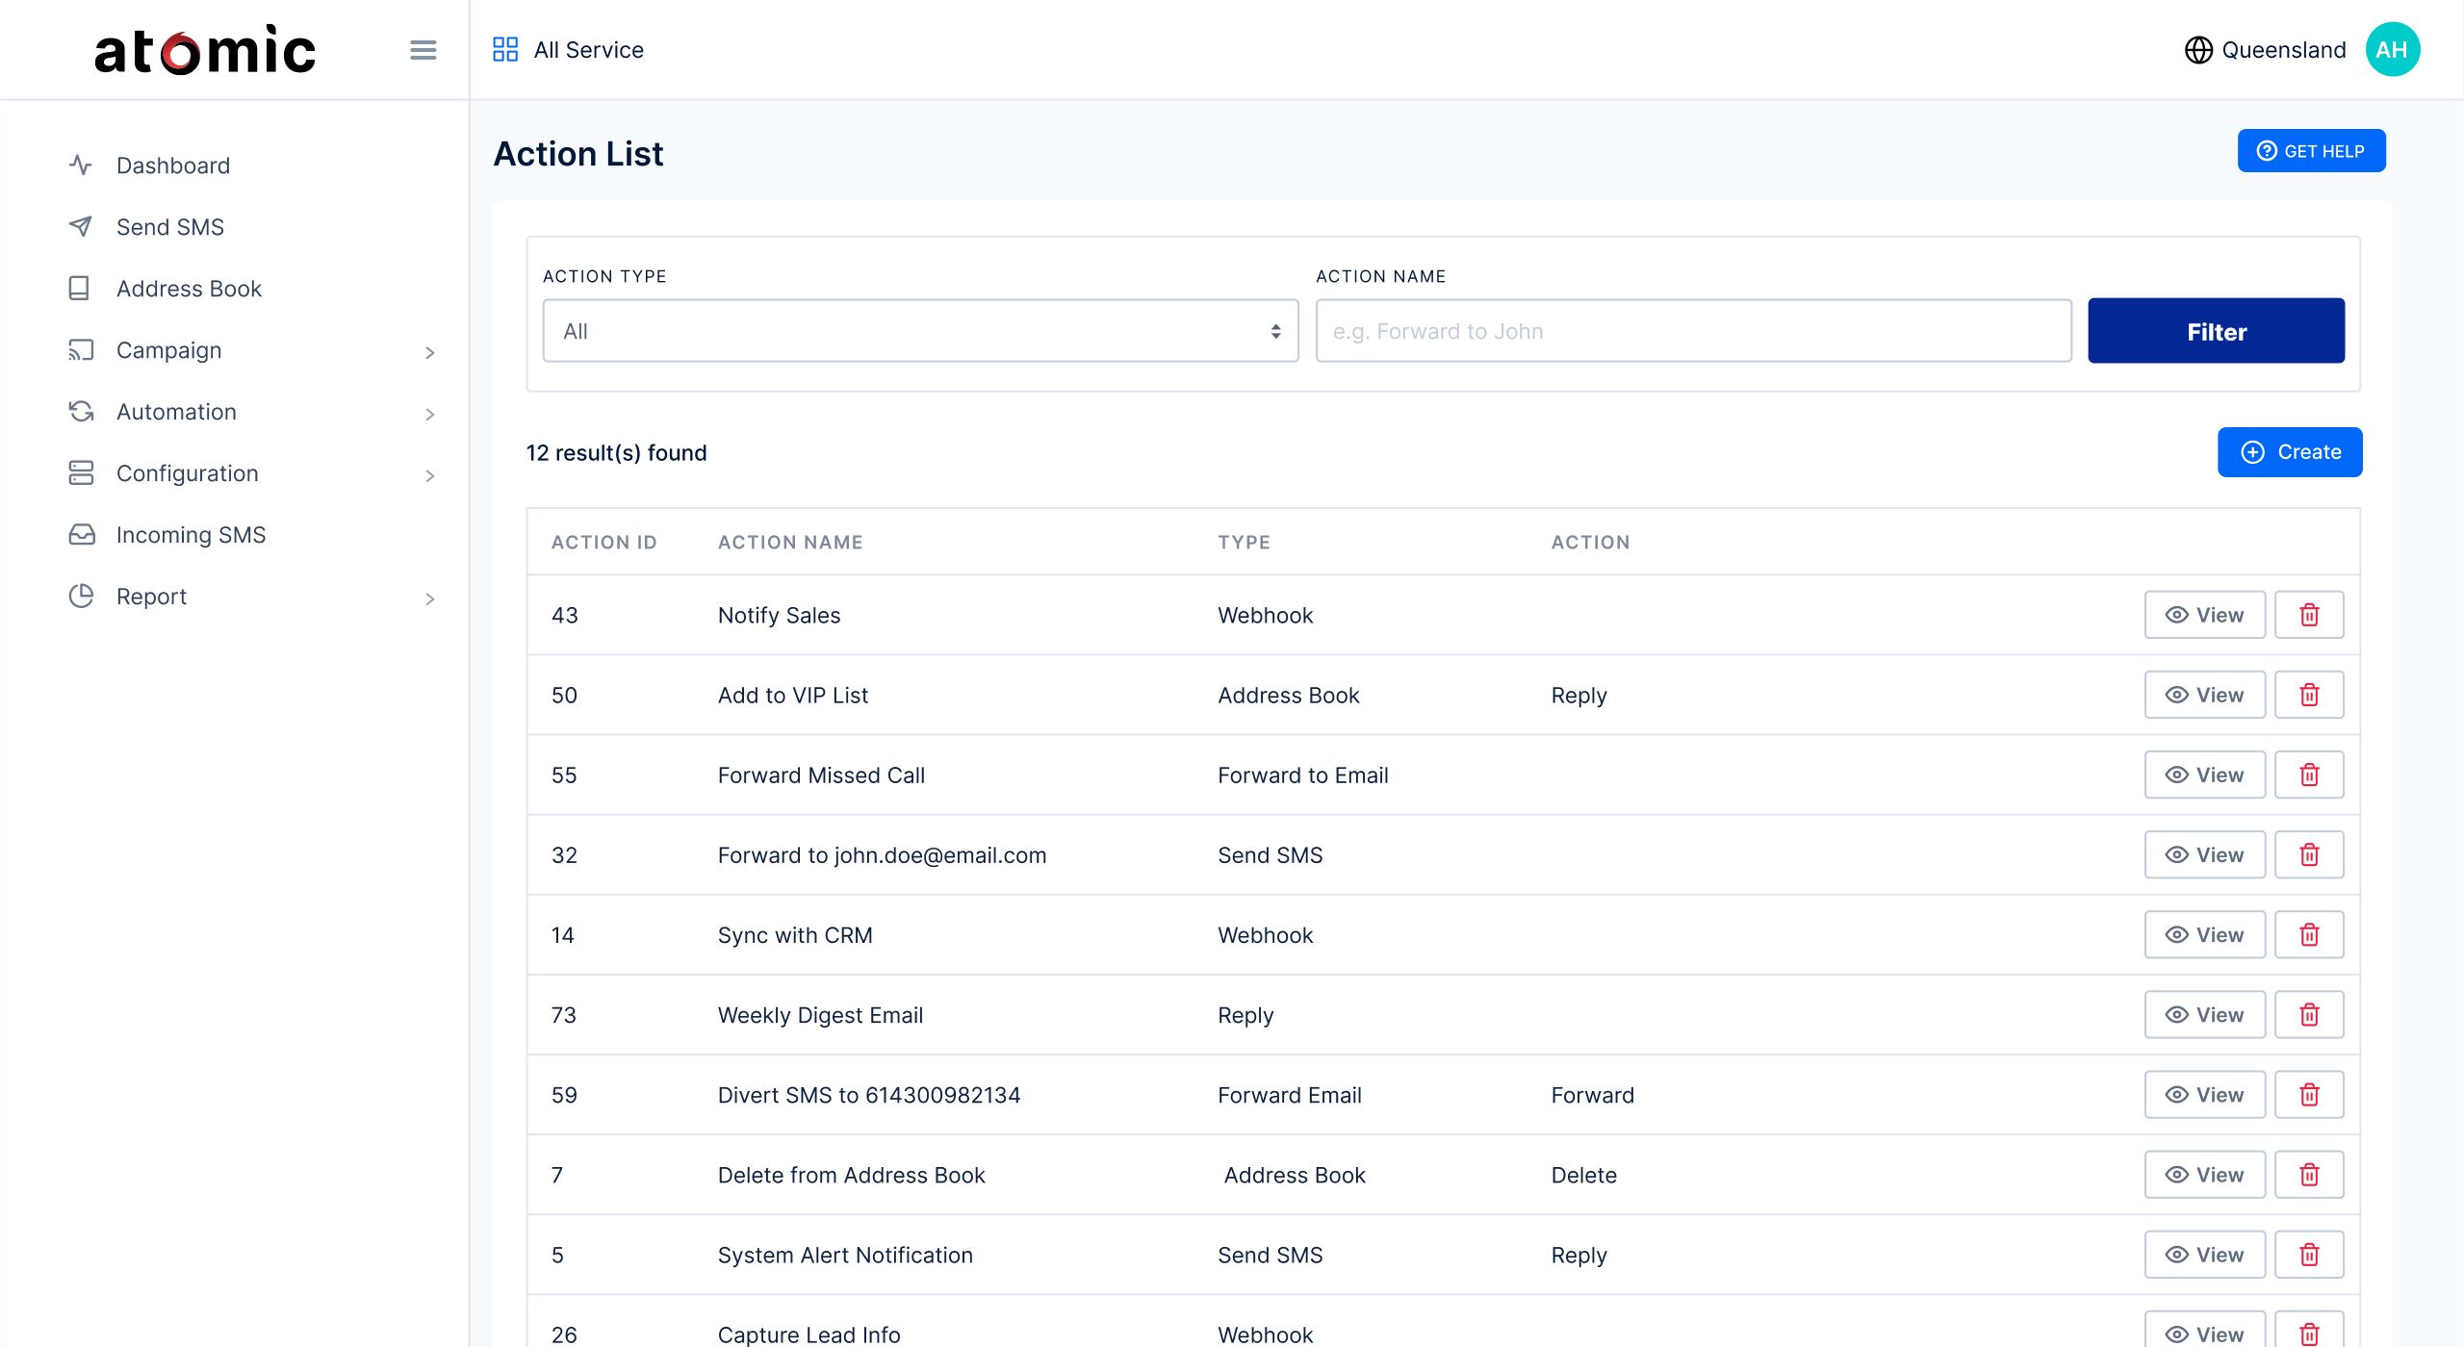Click the Action Name input field
The width and height of the screenshot is (2464, 1347).
(x=1692, y=331)
